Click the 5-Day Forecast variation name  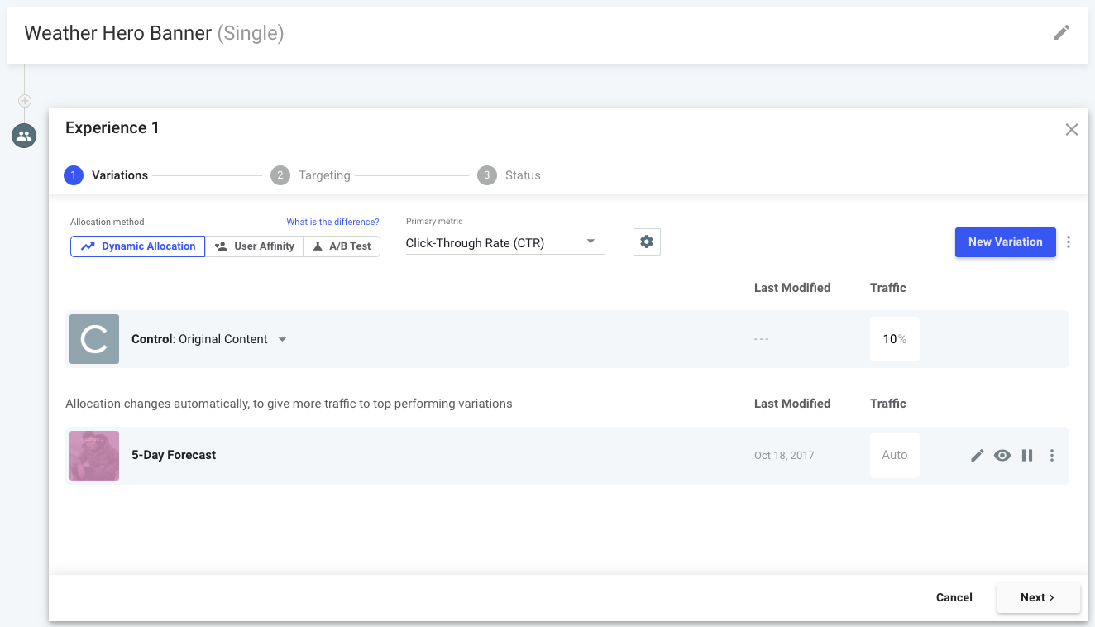click(x=174, y=455)
